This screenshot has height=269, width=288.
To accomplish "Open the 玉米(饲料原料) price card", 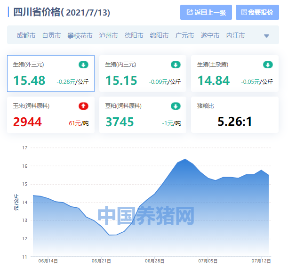I will coord(51,115).
